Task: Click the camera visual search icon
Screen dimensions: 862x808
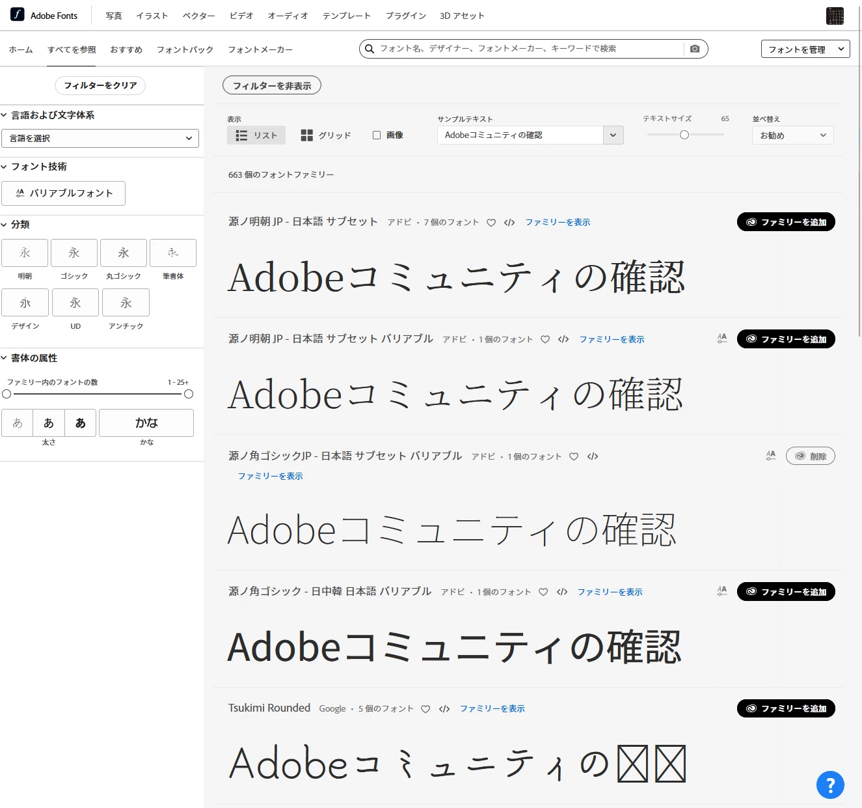Action: 695,49
